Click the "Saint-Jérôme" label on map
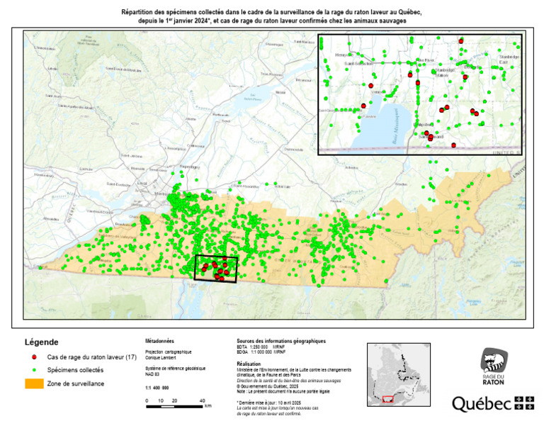The width and height of the screenshot is (544, 421). tap(132, 156)
